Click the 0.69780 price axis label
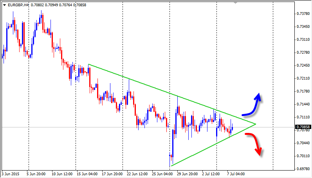The height and width of the screenshot is (178, 312). pos(303,169)
